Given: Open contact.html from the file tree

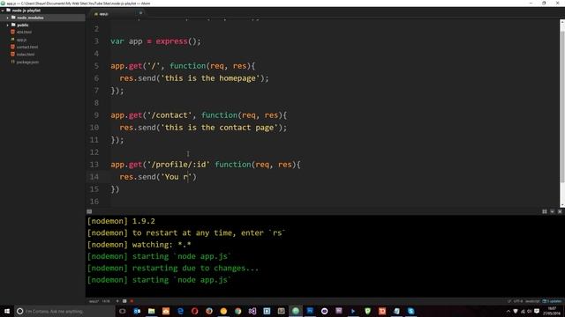Looking at the screenshot, I should 27,47.
